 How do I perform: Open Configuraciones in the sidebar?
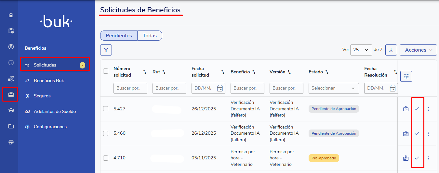(x=50, y=127)
